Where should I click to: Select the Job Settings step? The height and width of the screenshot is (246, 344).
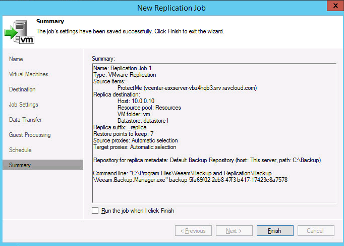point(24,105)
